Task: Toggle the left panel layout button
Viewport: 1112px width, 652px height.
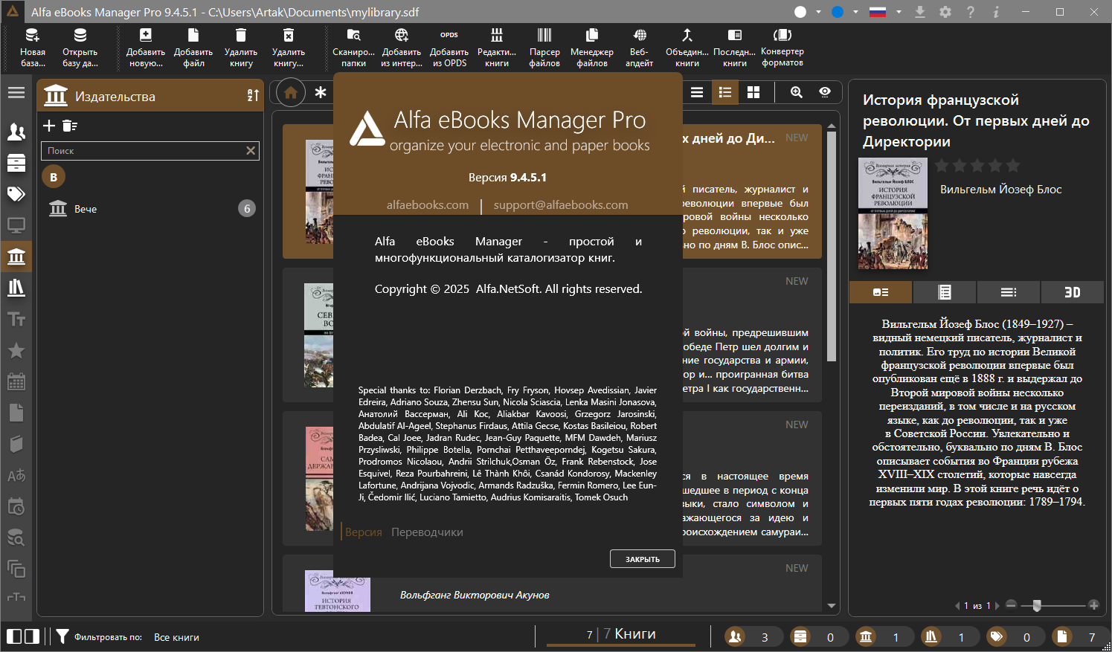Action: coord(14,636)
